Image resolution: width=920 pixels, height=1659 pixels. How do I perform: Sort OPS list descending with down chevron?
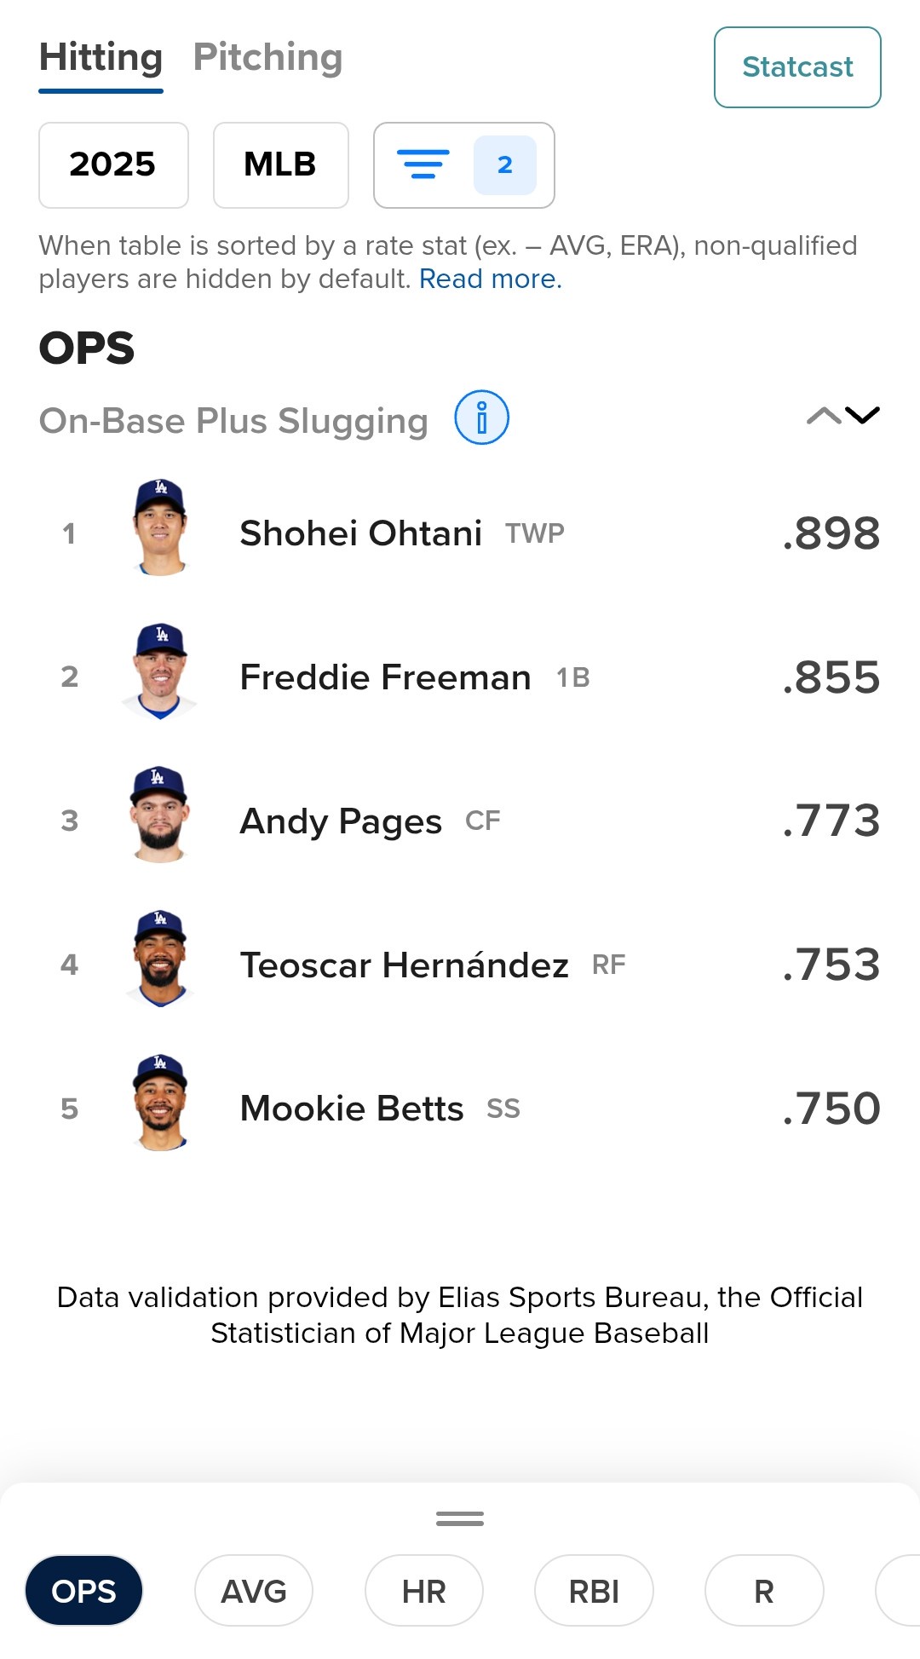tap(863, 416)
